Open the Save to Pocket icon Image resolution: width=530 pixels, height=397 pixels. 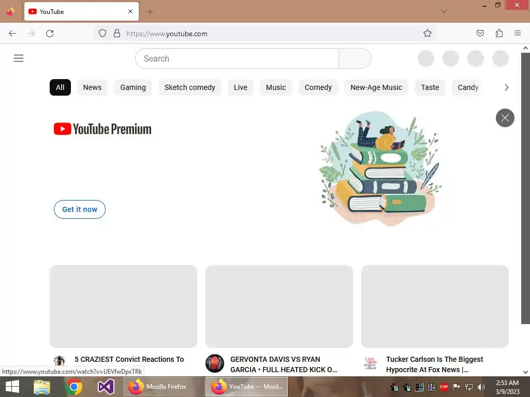point(480,34)
